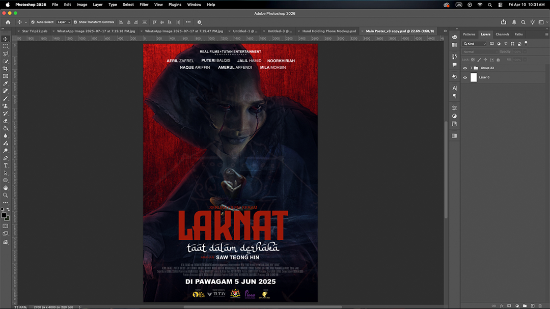This screenshot has height=309, width=550.
Task: Switch to Hand Holding Phone Mockup.psd tab
Action: coord(329,31)
